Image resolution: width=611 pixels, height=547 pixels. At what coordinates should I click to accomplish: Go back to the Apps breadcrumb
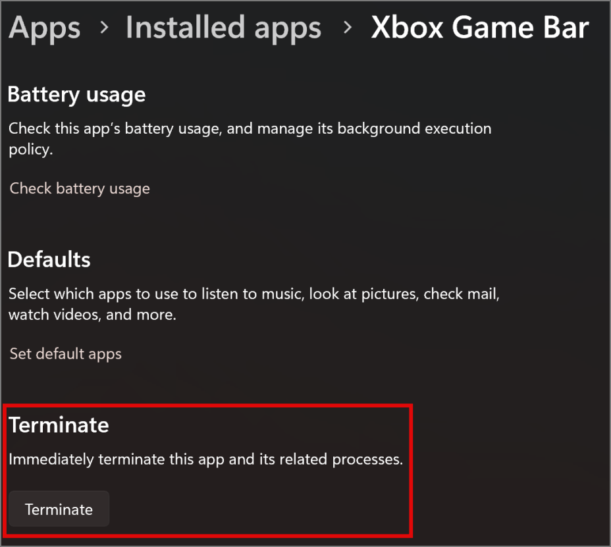pyautogui.click(x=45, y=28)
